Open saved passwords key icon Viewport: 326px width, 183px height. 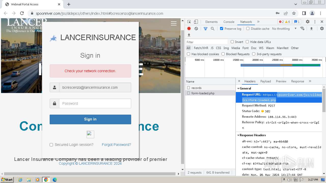point(278,13)
